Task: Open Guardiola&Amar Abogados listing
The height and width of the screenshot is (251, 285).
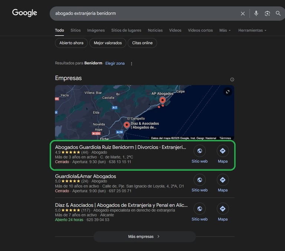Action: [x=85, y=176]
